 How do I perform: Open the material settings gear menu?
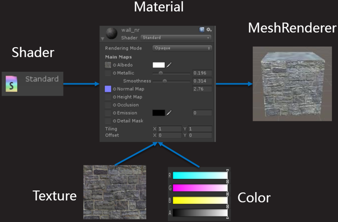tap(209, 30)
